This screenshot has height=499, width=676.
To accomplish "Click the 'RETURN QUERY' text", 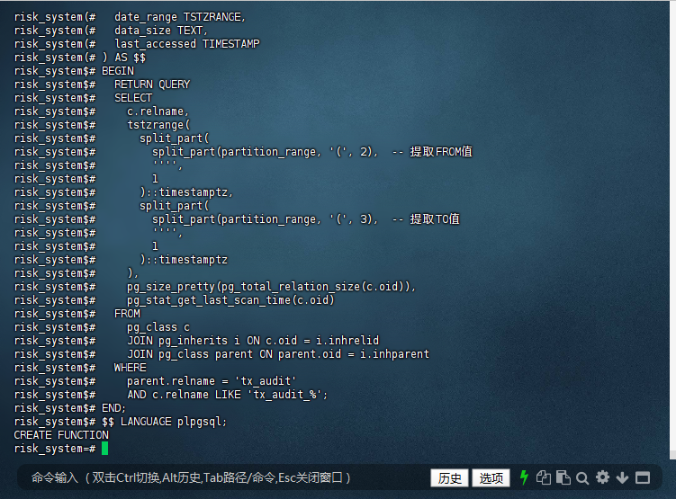I will (152, 85).
